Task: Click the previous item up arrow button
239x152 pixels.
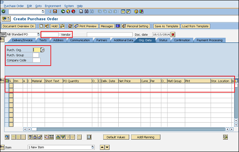Action: point(102,147)
